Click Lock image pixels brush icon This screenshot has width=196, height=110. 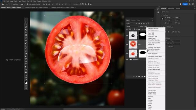point(132,29)
